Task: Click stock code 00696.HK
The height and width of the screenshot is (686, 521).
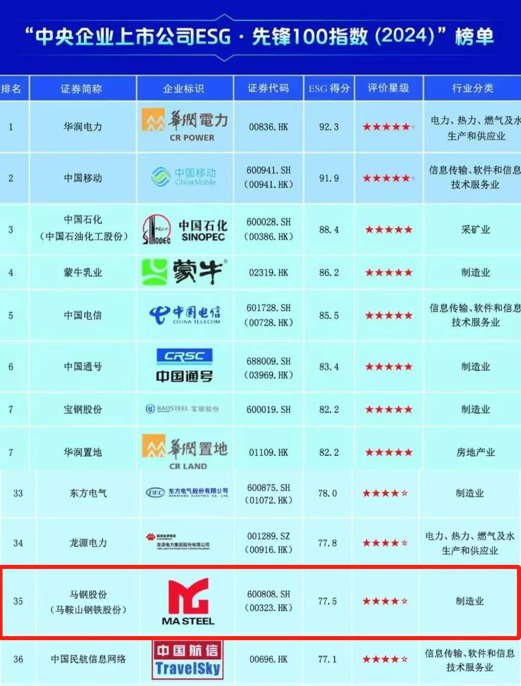Action: tap(269, 659)
